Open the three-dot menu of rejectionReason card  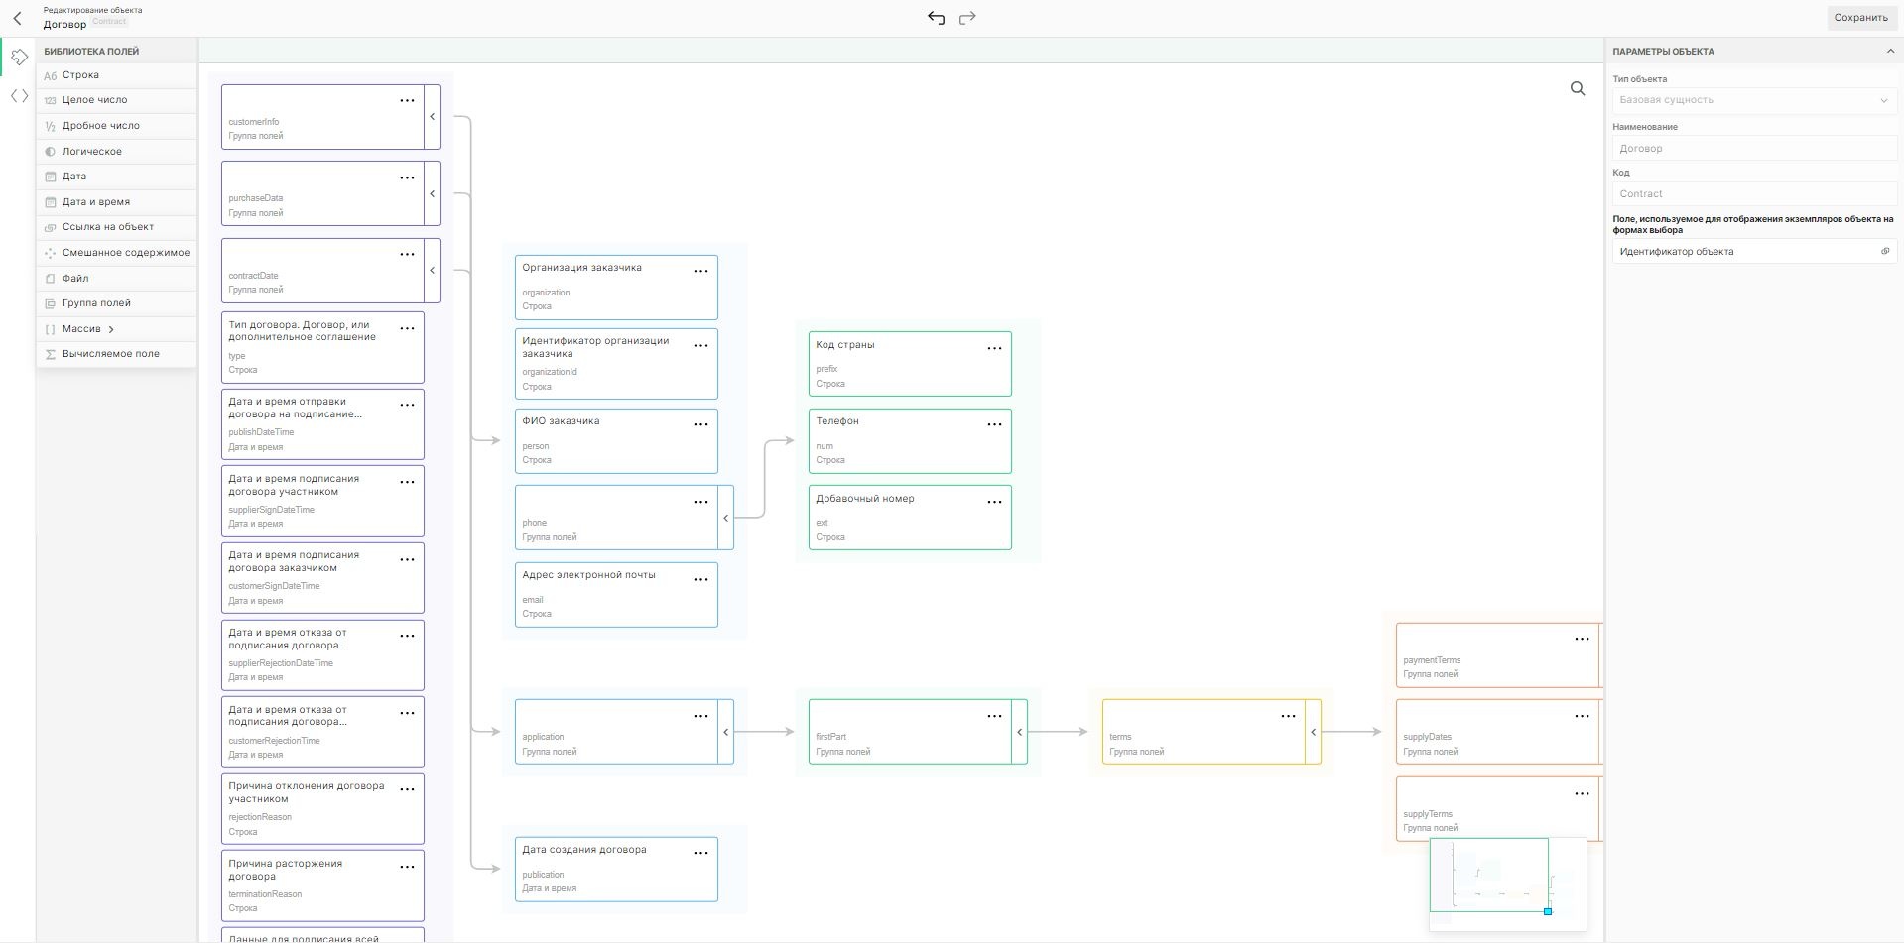coord(407,790)
